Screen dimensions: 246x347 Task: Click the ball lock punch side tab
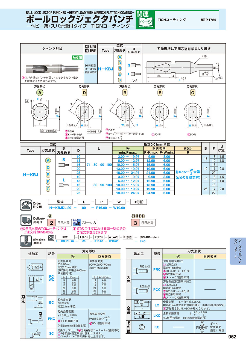coord(238,250)
